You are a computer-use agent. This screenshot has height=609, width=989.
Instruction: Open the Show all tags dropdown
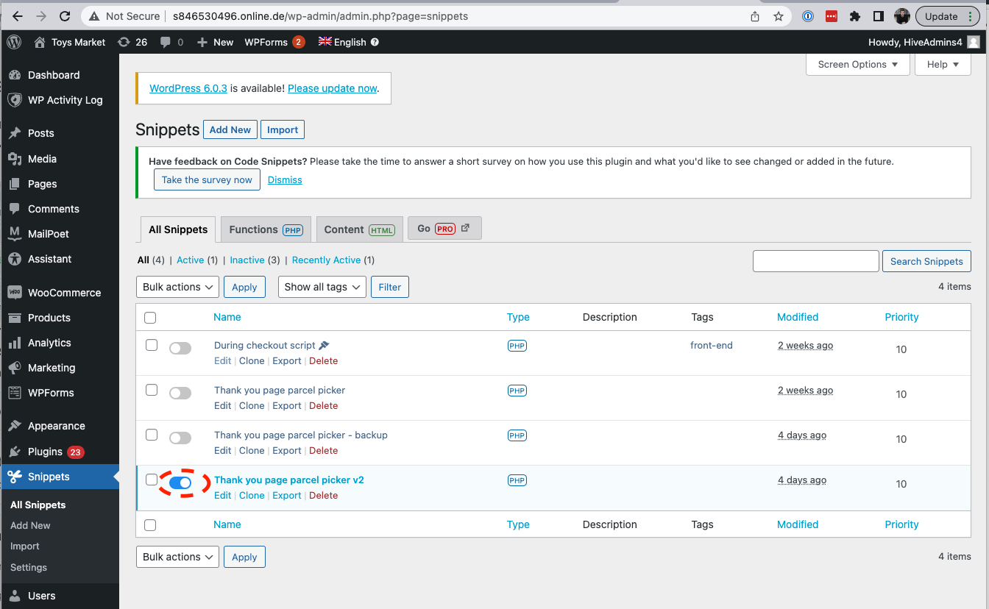click(322, 287)
